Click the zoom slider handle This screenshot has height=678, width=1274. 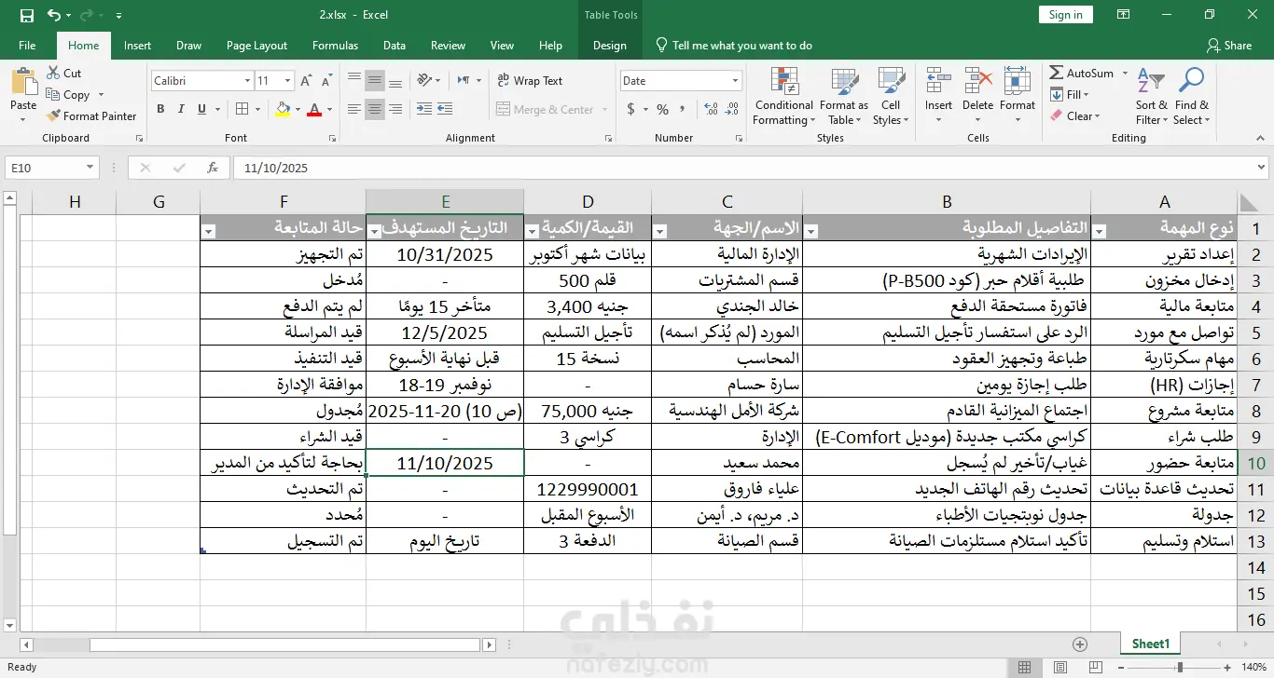pos(1180,667)
